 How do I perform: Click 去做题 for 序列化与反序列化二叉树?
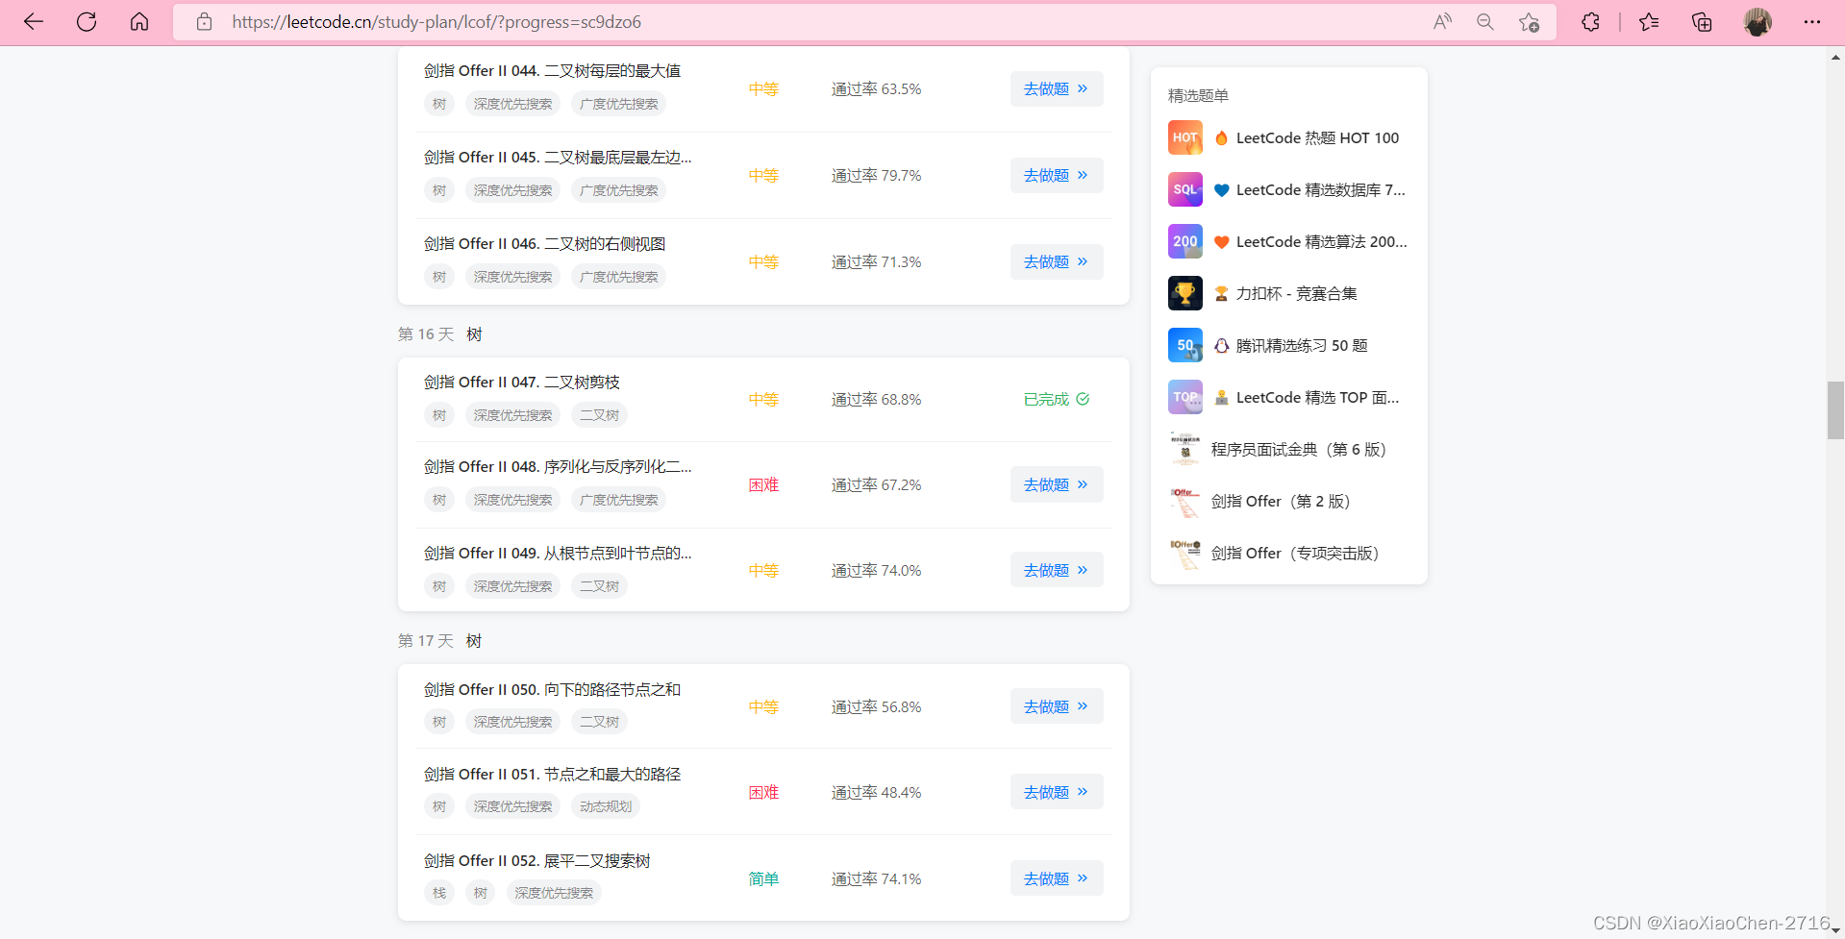[x=1056, y=484]
